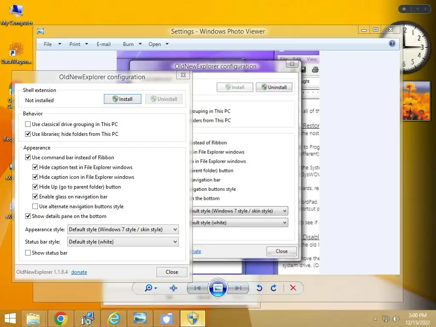This screenshot has height=327, width=436.
Task: Uncheck Hide caption icon in File Explorer
Action: coord(35,177)
